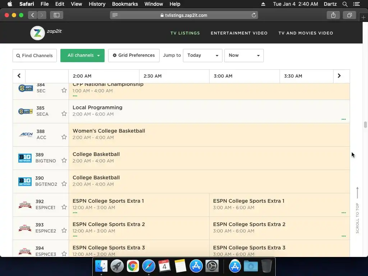Click the 393 ESPNCE2 College Extra logo

click(25, 228)
